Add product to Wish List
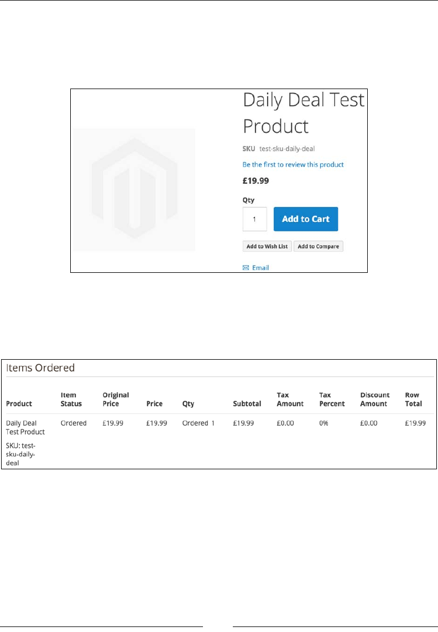The width and height of the screenshot is (438, 632). [x=267, y=246]
